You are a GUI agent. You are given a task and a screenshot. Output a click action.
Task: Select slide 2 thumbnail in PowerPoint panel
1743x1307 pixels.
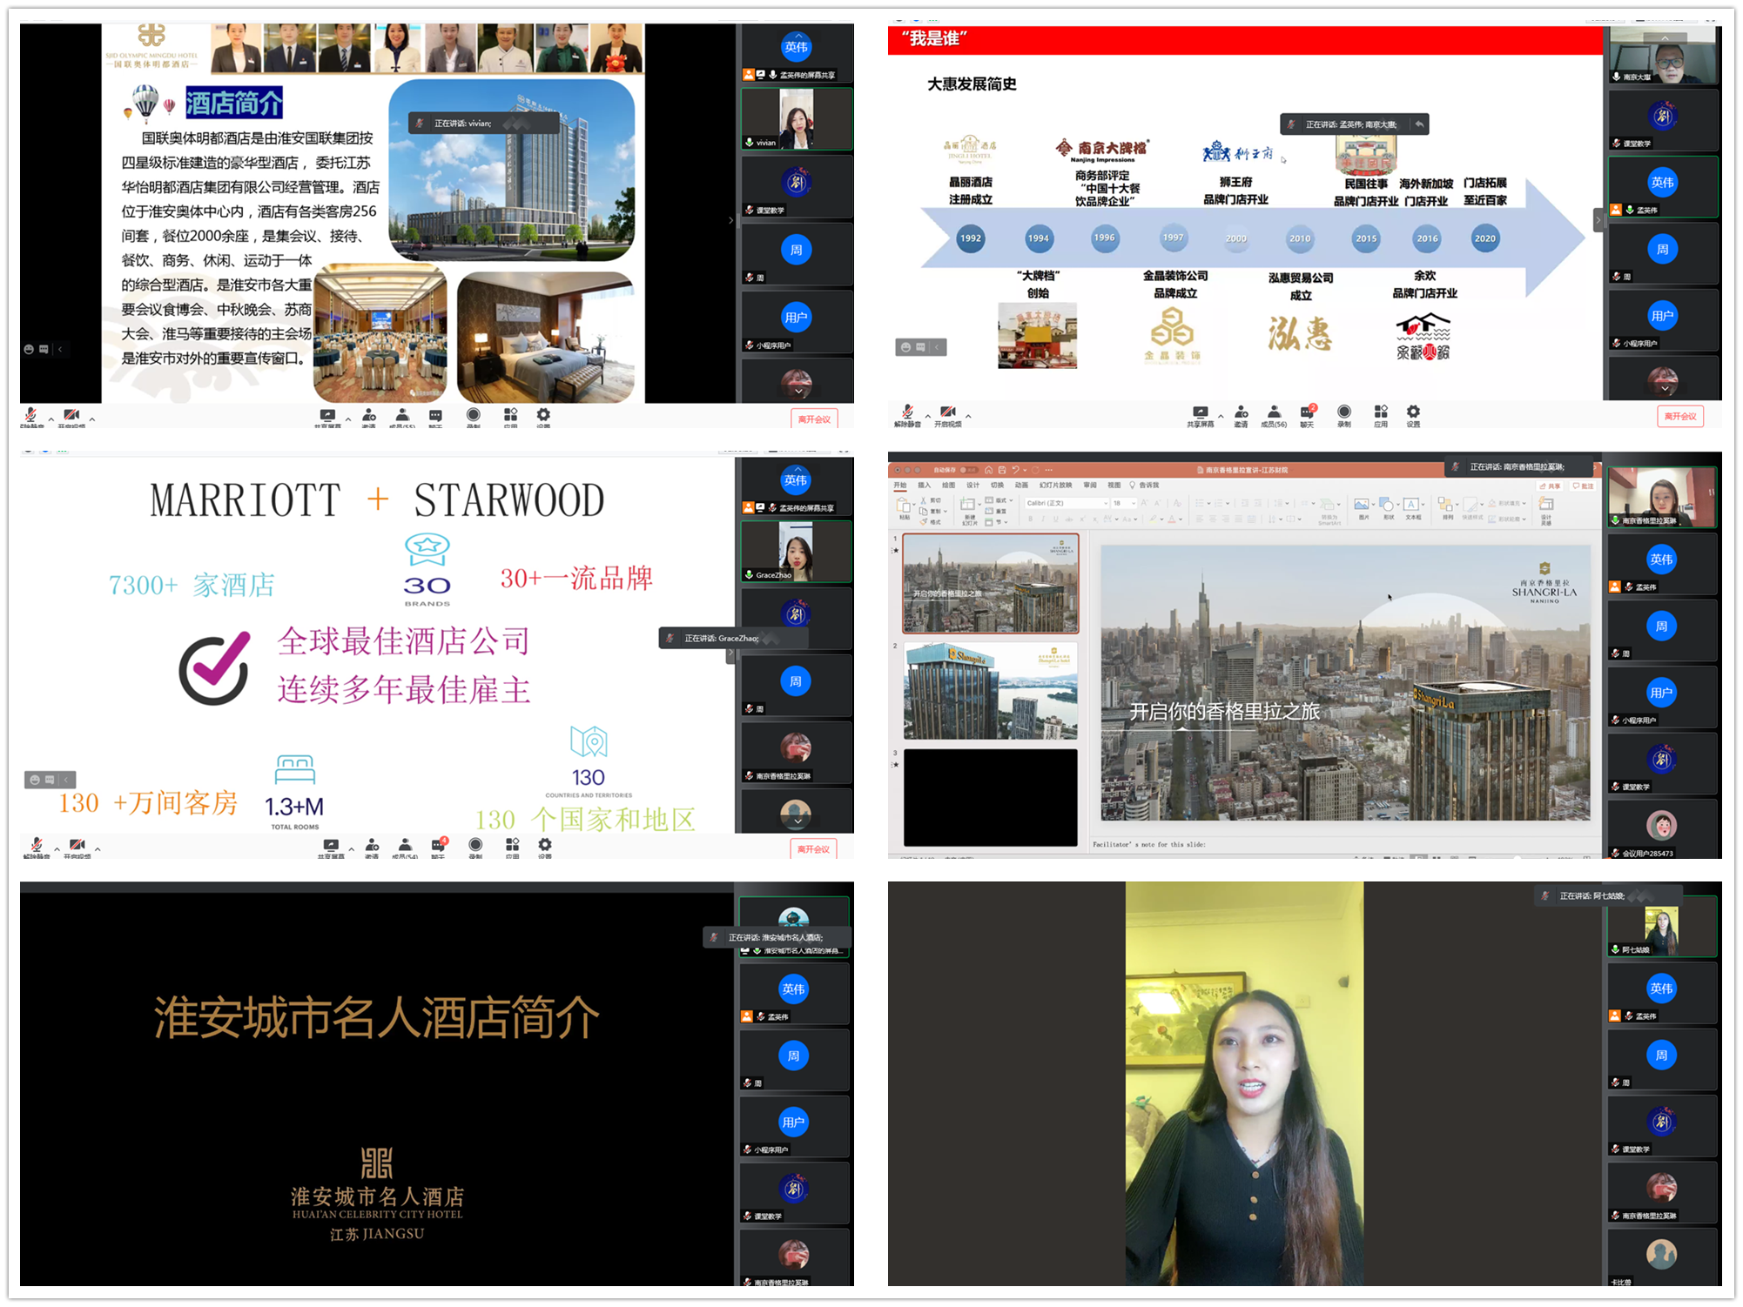991,691
